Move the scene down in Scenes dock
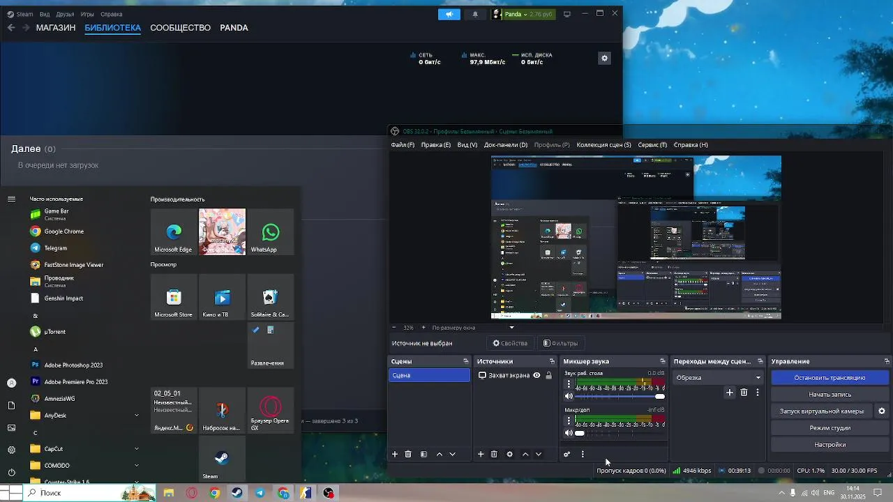This screenshot has height=502, width=893. 452,454
